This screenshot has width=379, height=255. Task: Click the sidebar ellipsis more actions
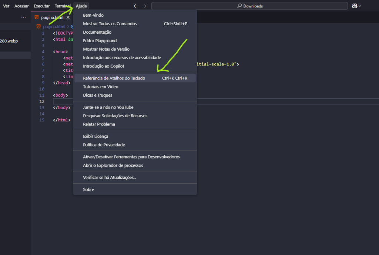point(24,17)
